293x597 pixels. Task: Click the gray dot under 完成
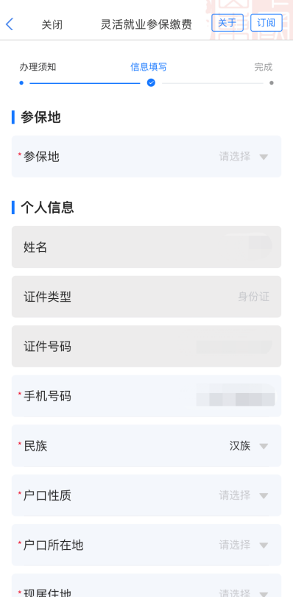(271, 82)
